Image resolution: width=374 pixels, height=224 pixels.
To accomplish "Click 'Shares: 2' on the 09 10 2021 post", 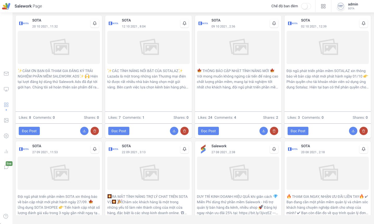I will pyautogui.click(x=271, y=117).
